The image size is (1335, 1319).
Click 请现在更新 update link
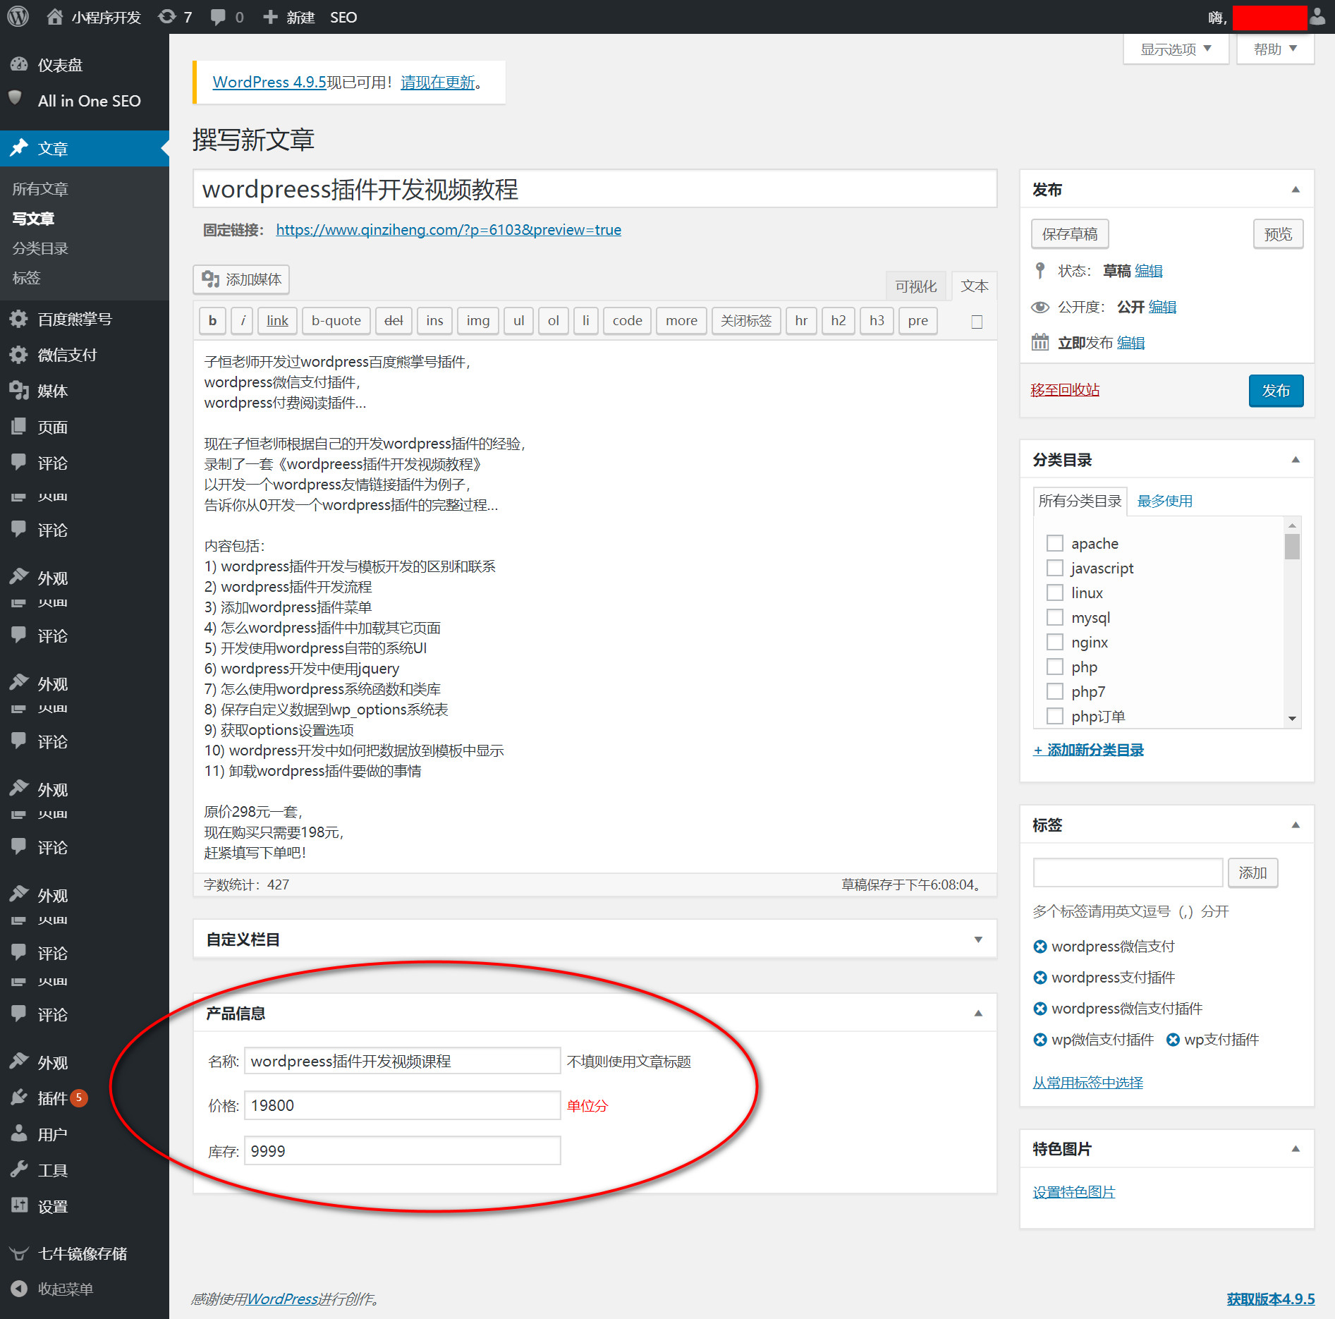click(x=438, y=83)
